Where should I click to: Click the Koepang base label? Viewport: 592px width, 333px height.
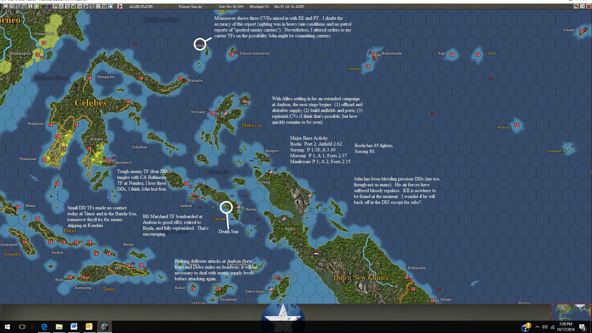pyautogui.click(x=83, y=288)
